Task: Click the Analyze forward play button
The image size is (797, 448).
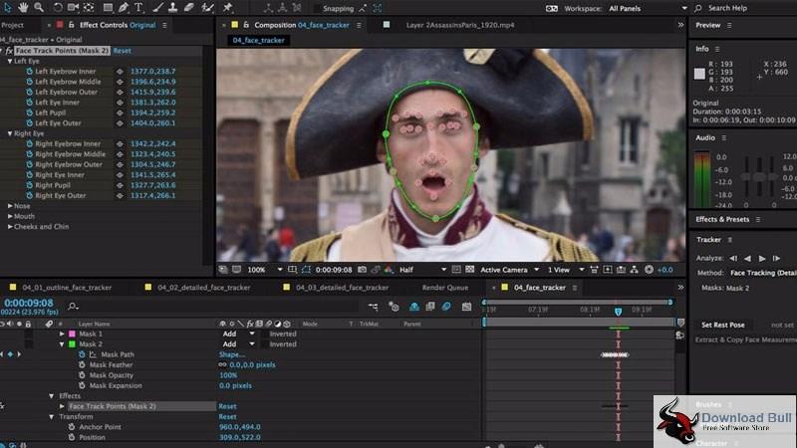Action: click(762, 259)
